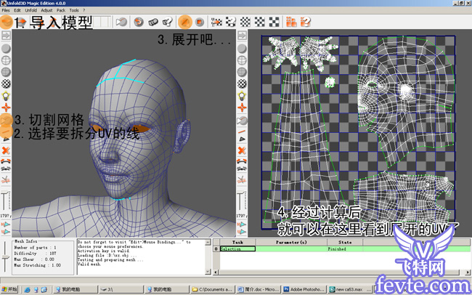Click the top arrow icon in 3D view sidebar

coord(6,36)
